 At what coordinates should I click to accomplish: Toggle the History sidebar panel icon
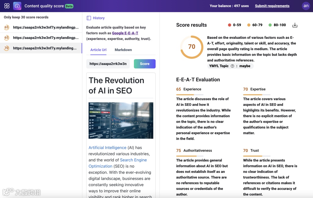89,18
